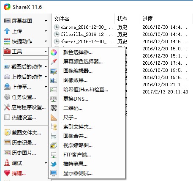Click the gear icon of 任务设置
The height and width of the screenshot is (181, 193).
pos(7,97)
